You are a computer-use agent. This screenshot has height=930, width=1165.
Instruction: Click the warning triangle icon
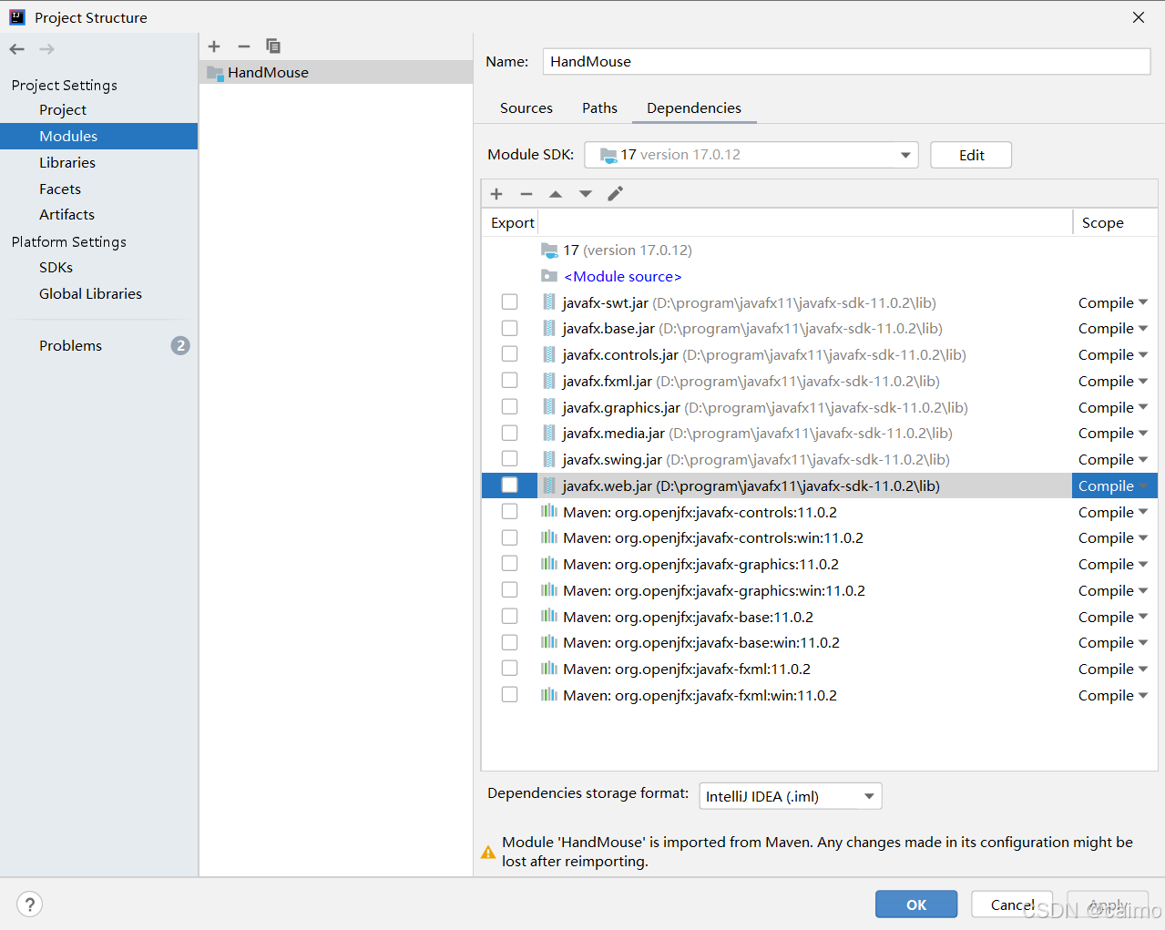point(488,853)
